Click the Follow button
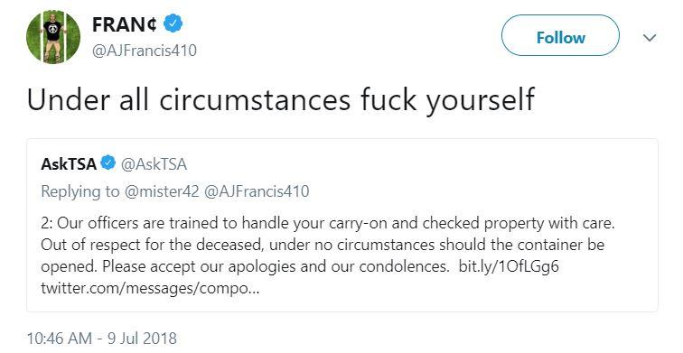The image size is (683, 353). [x=560, y=36]
